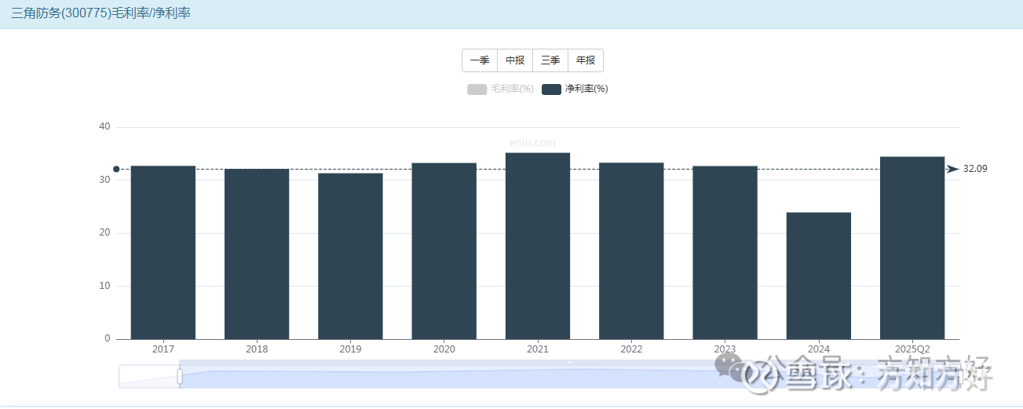Click the 2017 bar in the chart
Image resolution: width=1023 pixels, height=409 pixels.
click(163, 253)
